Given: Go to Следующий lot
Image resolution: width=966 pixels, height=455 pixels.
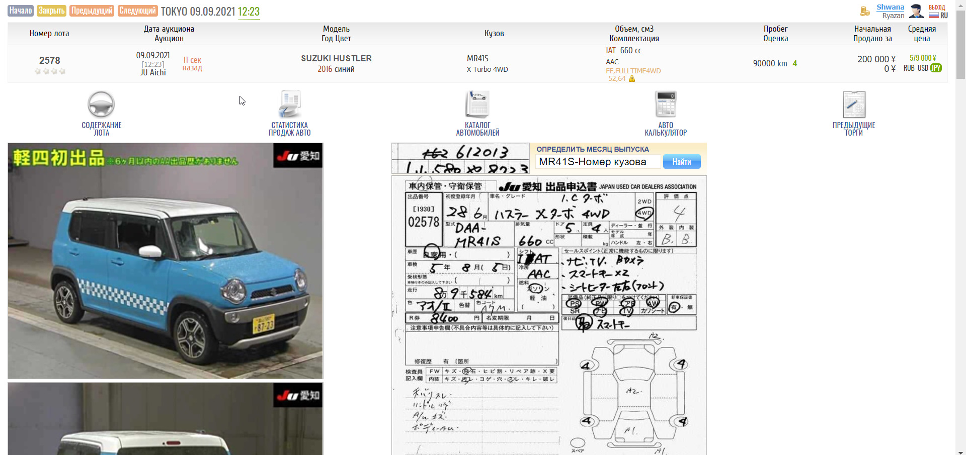Looking at the screenshot, I should (x=138, y=11).
